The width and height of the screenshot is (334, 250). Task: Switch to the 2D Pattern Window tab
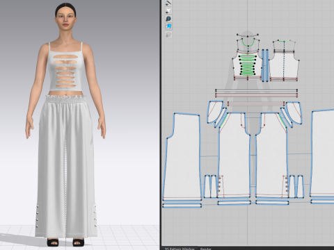(180, 249)
